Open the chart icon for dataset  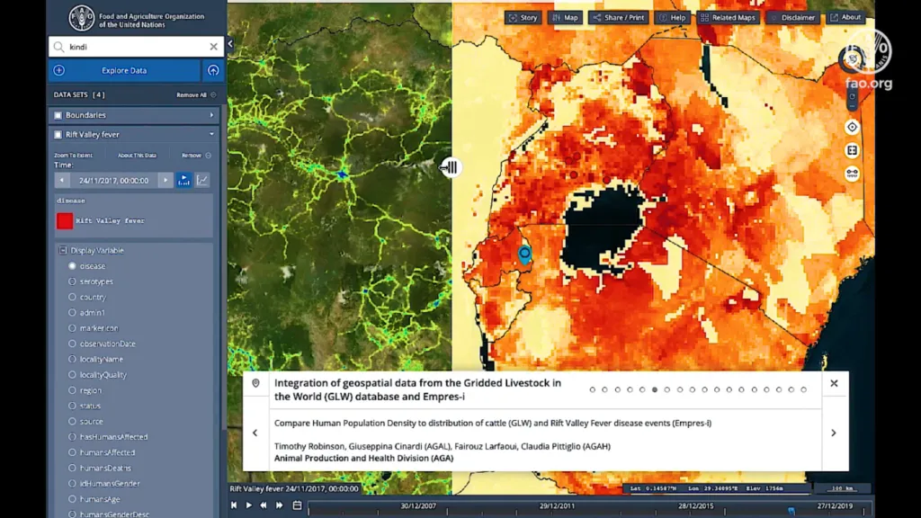(202, 180)
